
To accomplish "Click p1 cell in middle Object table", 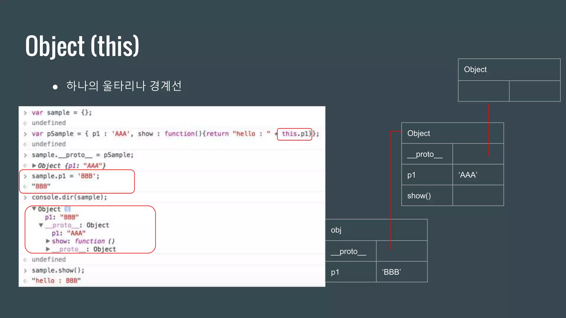I will coord(427,175).
